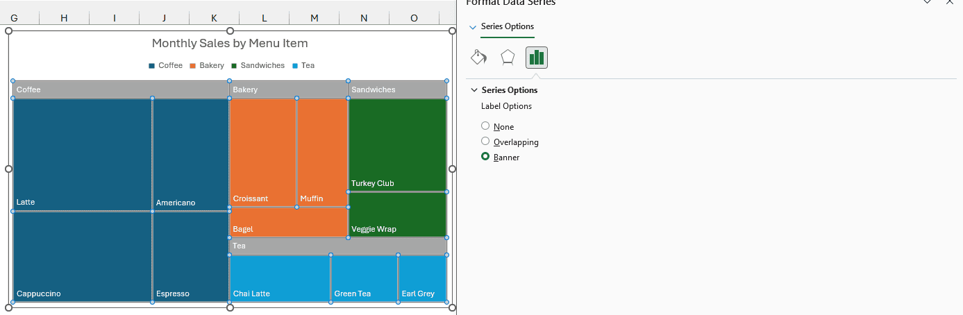Open the pane options chevron beside close
Image resolution: width=963 pixels, height=315 pixels.
[x=927, y=2]
